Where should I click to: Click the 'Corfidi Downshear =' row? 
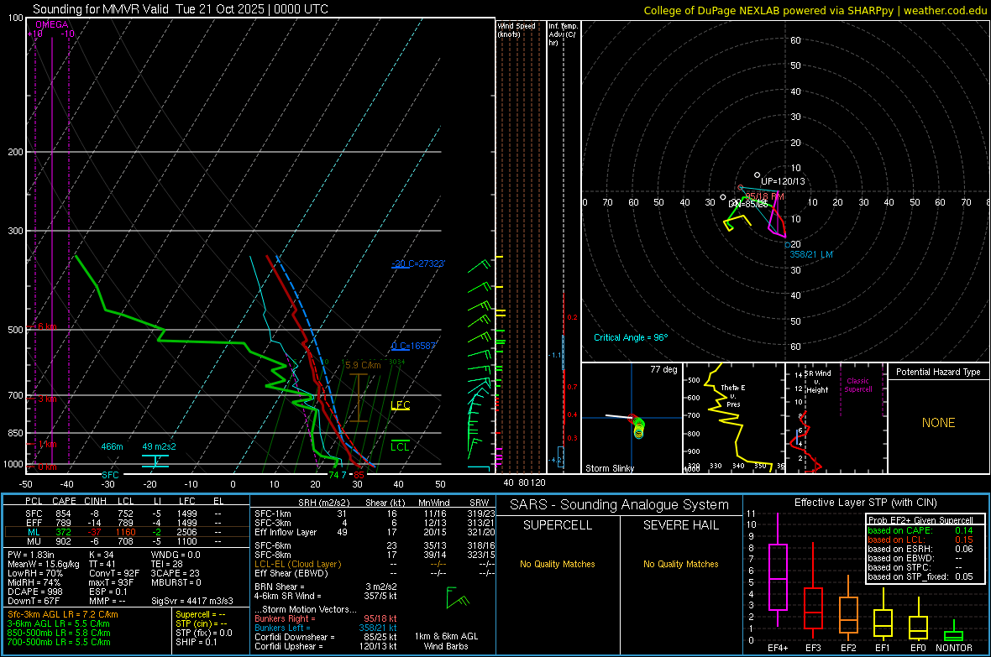click(x=326, y=637)
